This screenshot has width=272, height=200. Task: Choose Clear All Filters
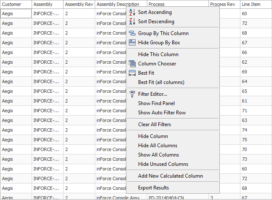[155, 124]
